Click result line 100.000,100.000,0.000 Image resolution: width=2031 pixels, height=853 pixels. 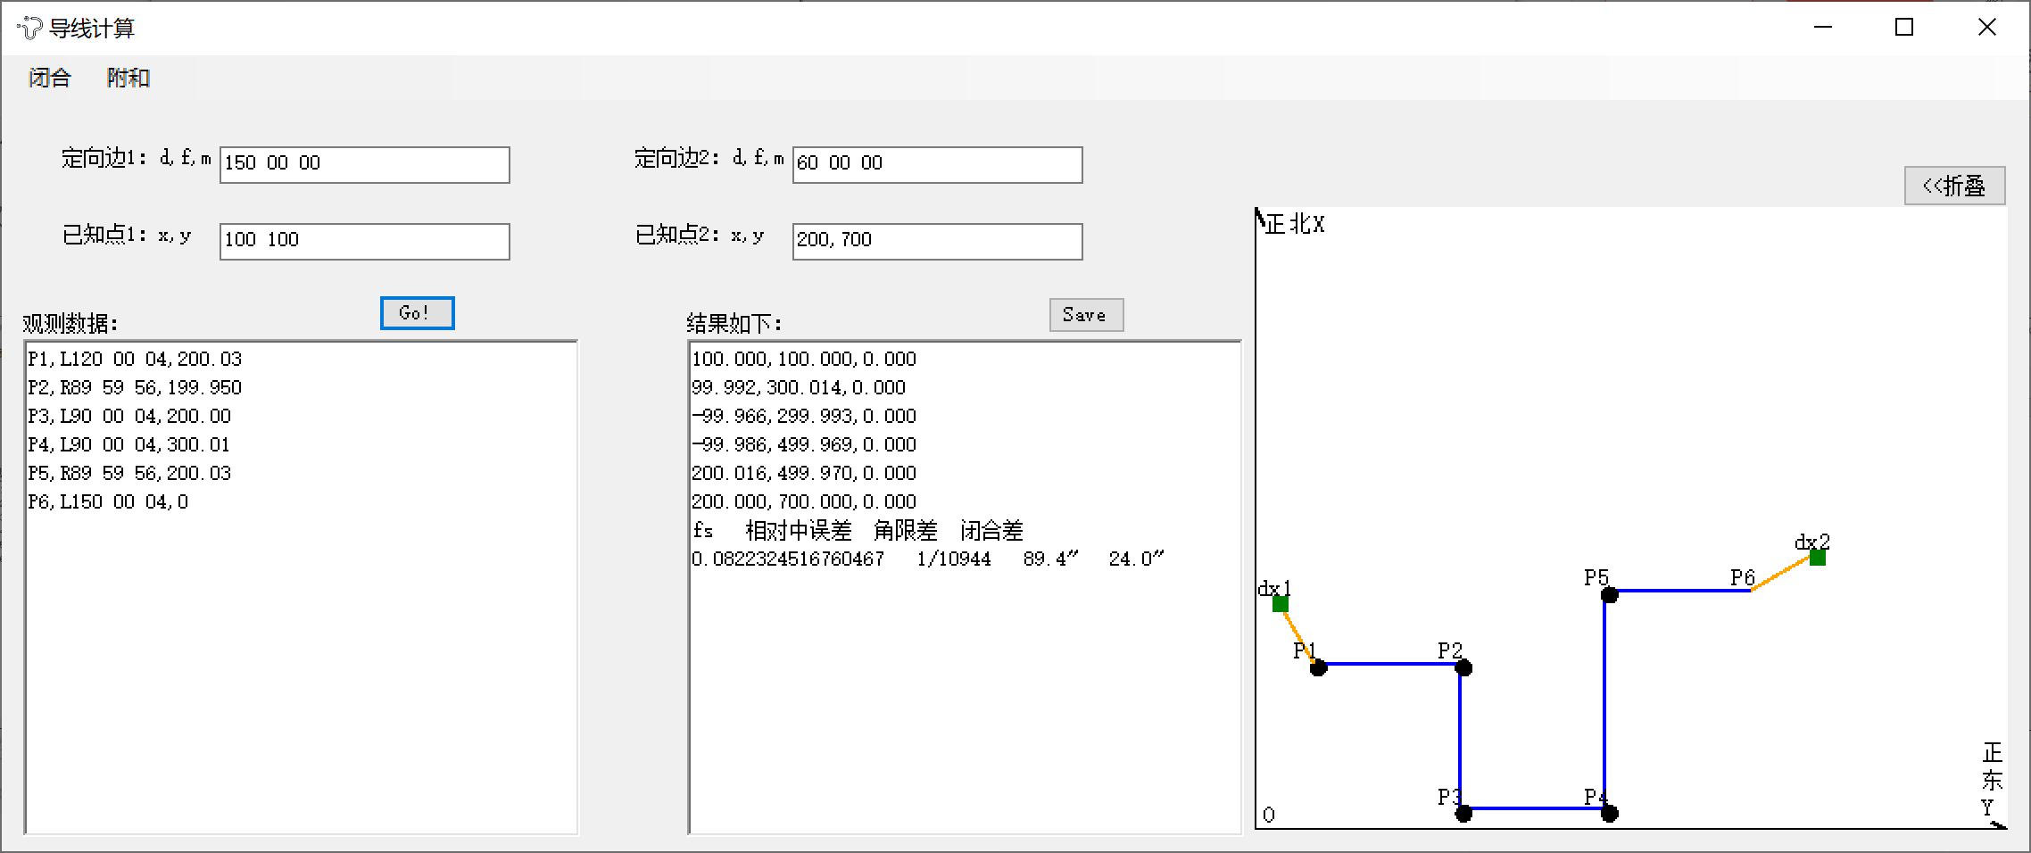[x=804, y=359]
